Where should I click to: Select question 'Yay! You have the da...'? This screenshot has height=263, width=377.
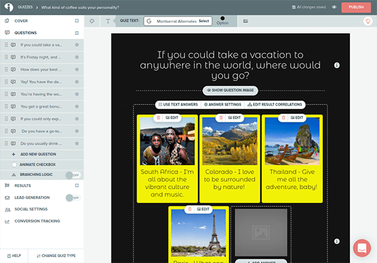(x=41, y=82)
